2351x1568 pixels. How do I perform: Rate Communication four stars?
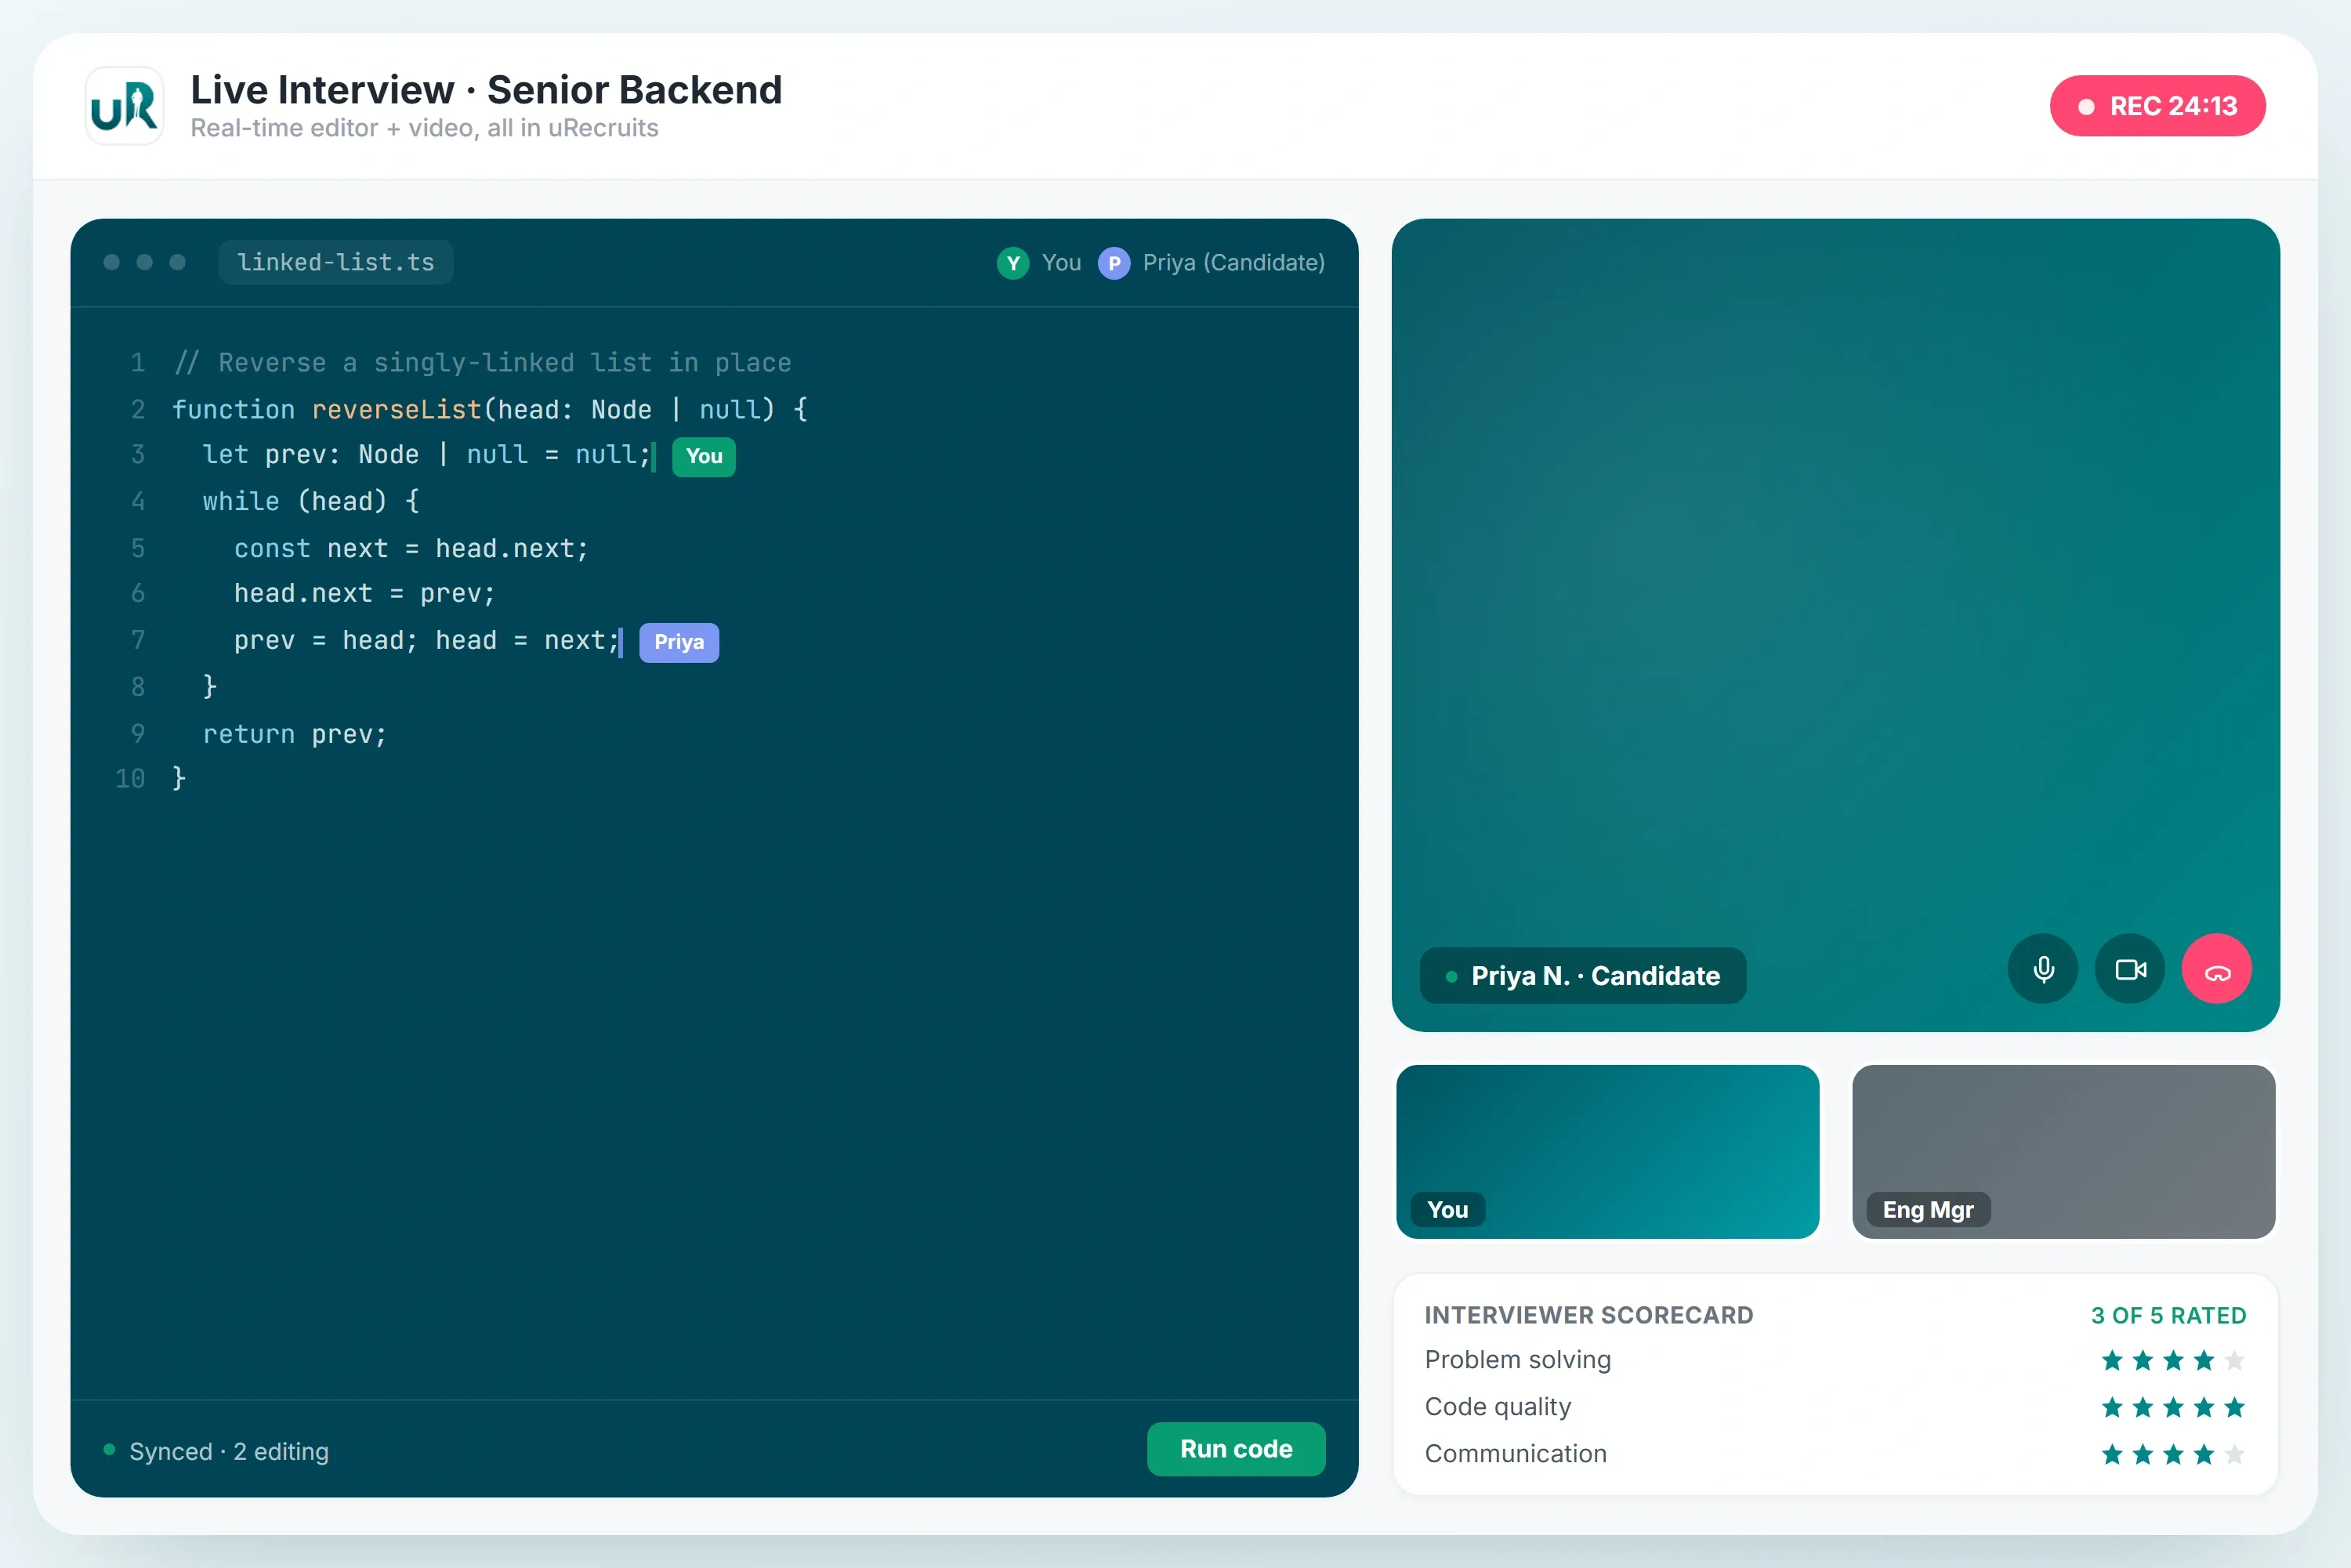(2204, 1455)
